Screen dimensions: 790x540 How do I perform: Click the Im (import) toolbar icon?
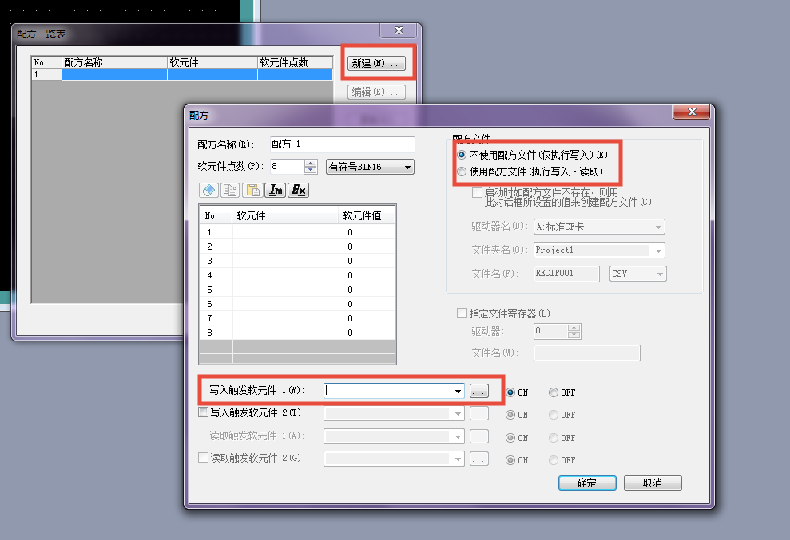(276, 190)
